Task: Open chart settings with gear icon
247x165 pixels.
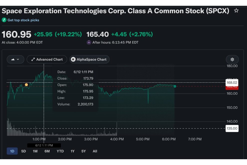Action: coord(232,59)
